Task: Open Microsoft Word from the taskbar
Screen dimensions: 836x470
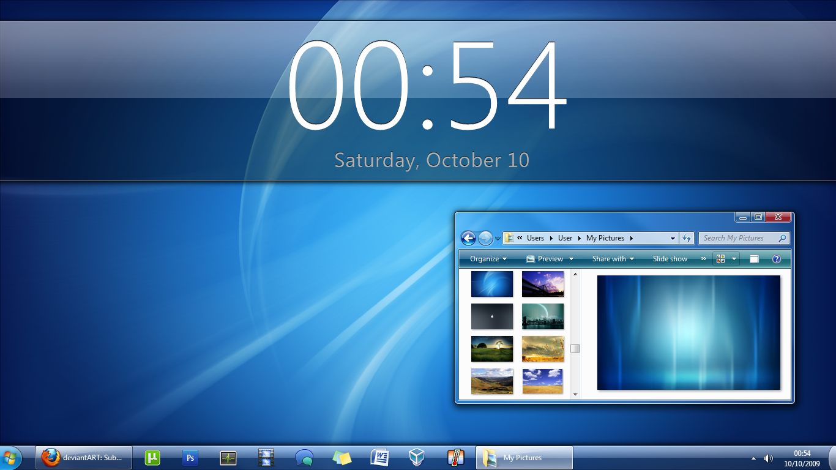Action: coord(380,457)
